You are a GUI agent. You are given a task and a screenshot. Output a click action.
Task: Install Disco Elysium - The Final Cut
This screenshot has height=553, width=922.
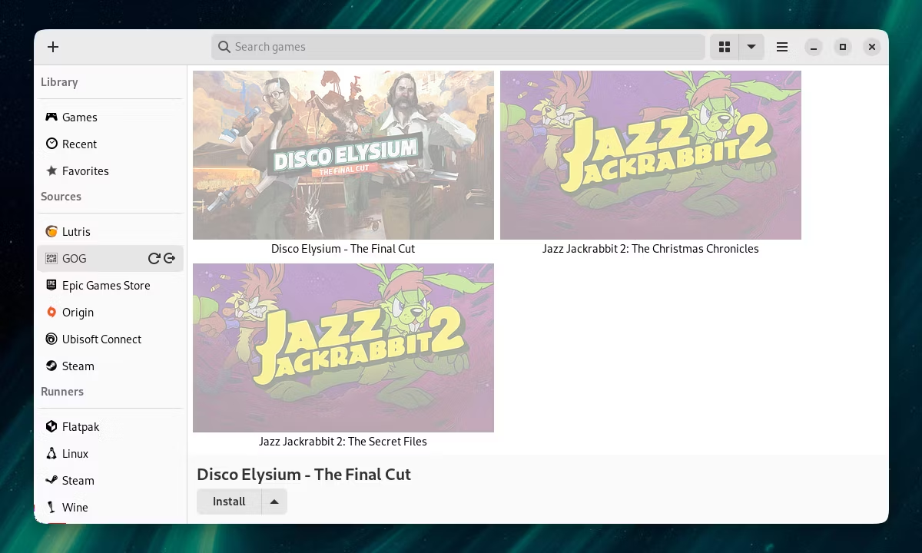(229, 502)
